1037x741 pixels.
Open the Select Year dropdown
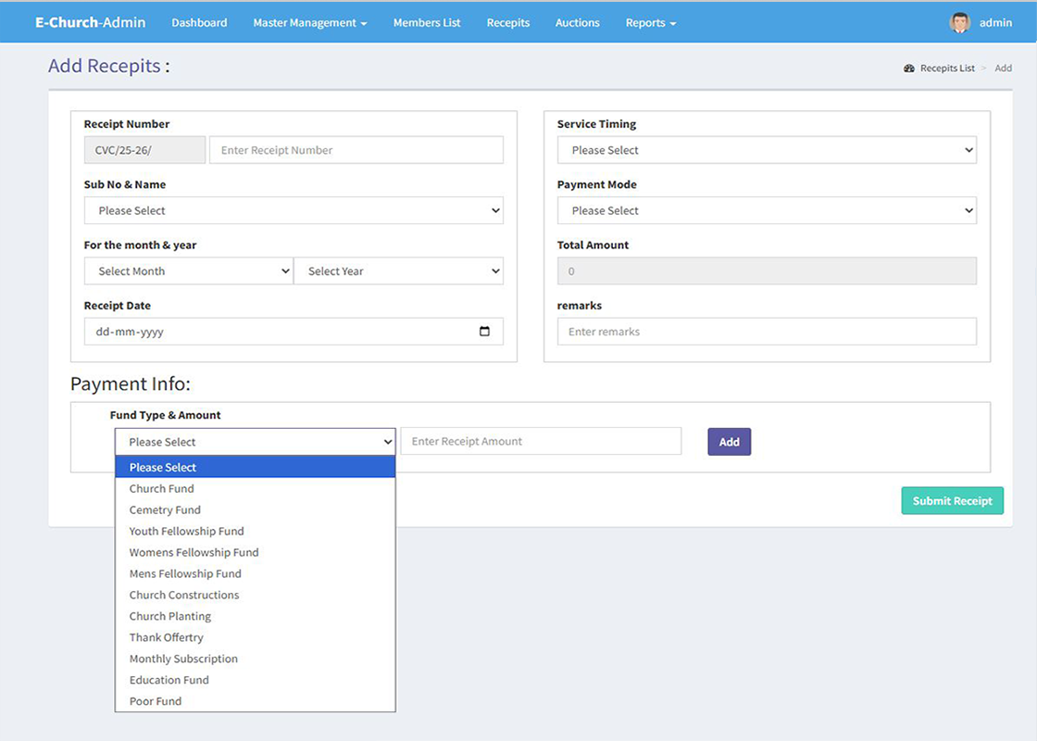pyautogui.click(x=398, y=271)
